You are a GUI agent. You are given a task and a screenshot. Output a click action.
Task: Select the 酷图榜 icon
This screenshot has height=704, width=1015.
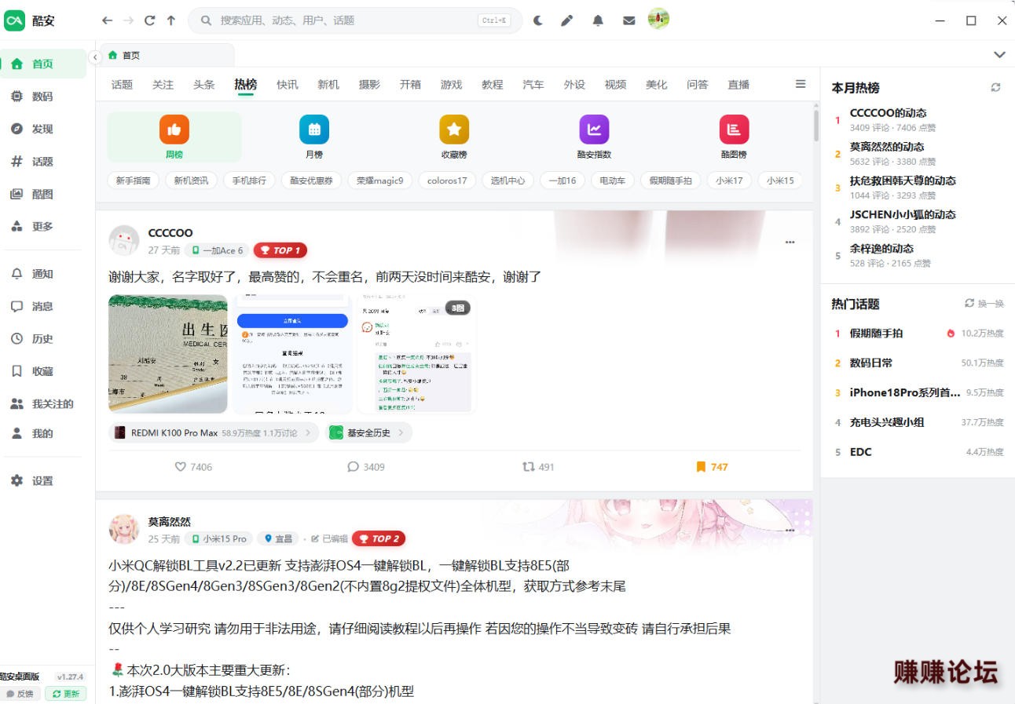tap(734, 129)
